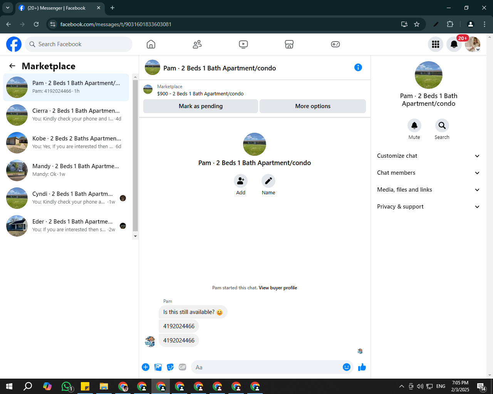Expand Chat members section
Viewport: 493px width, 394px height.
tap(428, 173)
